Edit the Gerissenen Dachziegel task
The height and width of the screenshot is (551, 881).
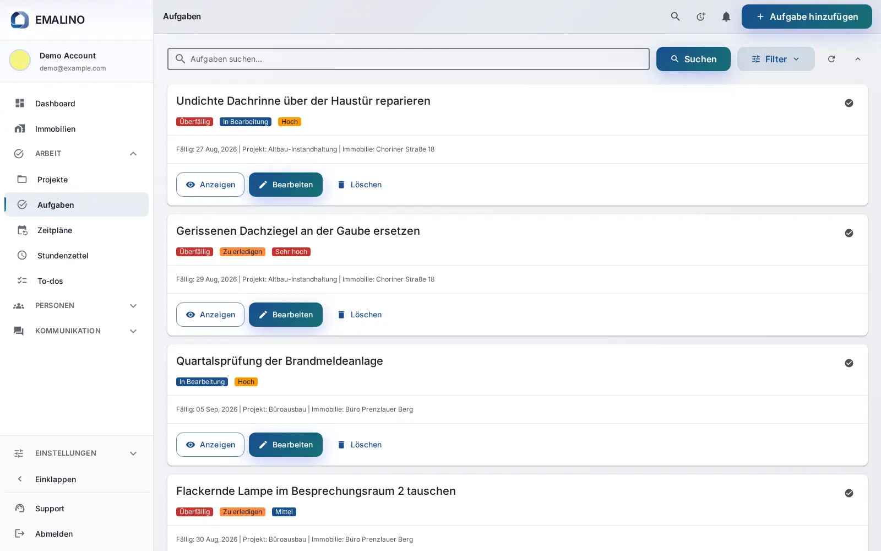[x=286, y=315]
